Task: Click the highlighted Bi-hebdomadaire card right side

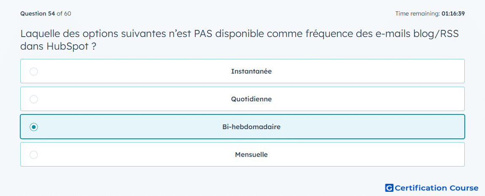Action: pyautogui.click(x=371, y=127)
